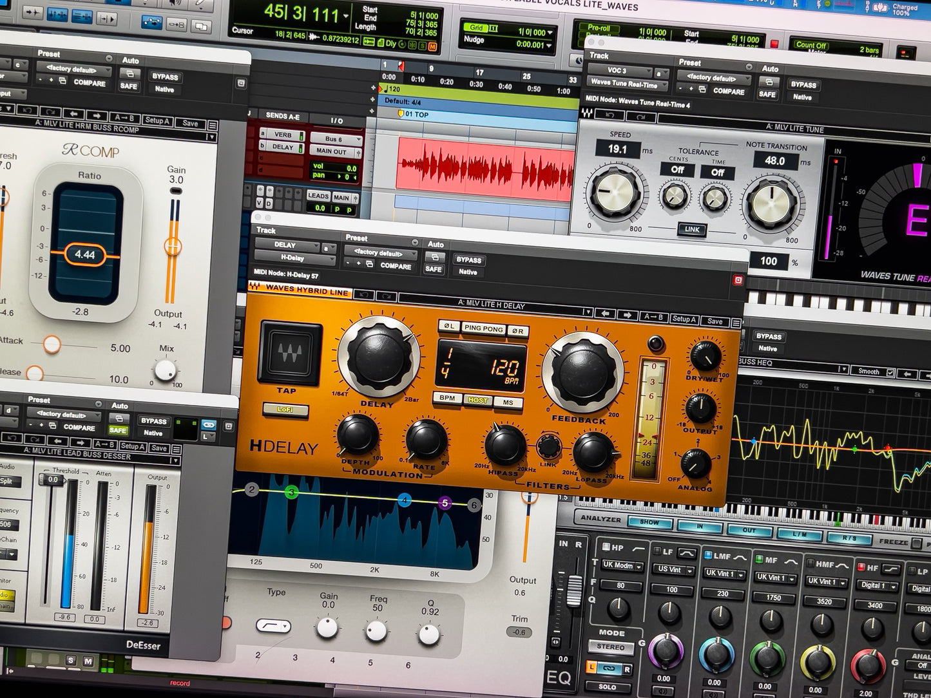
Task: Enable the HP band checkbox in H-EQ
Action: (x=606, y=547)
